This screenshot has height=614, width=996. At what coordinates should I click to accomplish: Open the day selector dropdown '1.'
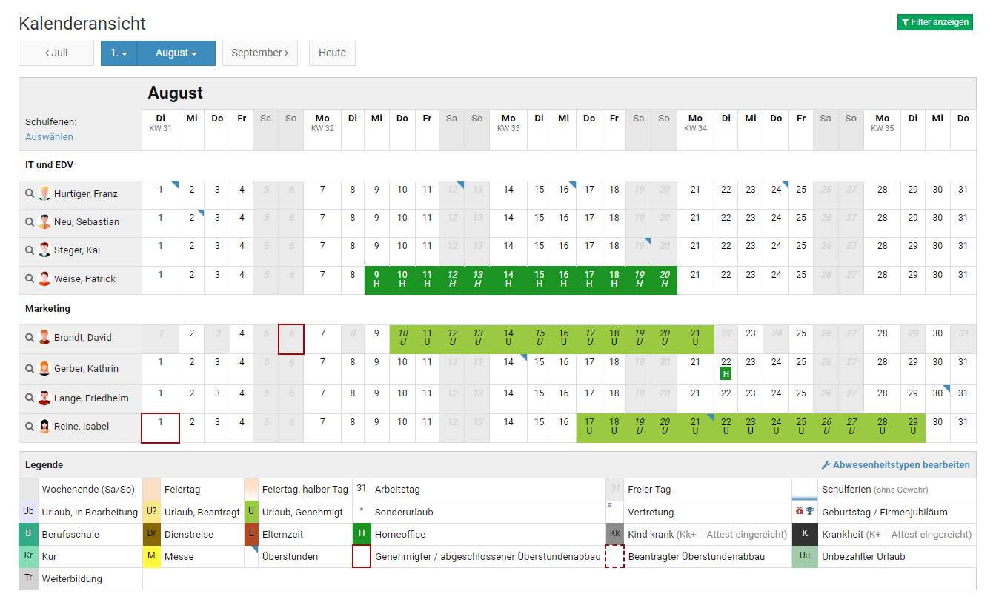pyautogui.click(x=119, y=53)
